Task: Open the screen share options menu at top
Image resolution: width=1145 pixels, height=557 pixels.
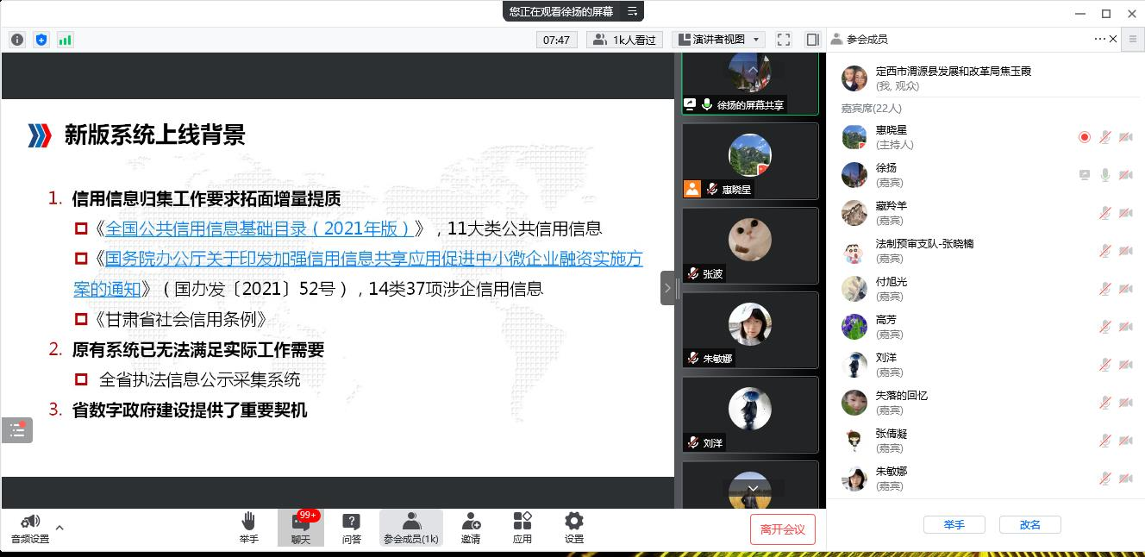Action: click(632, 11)
